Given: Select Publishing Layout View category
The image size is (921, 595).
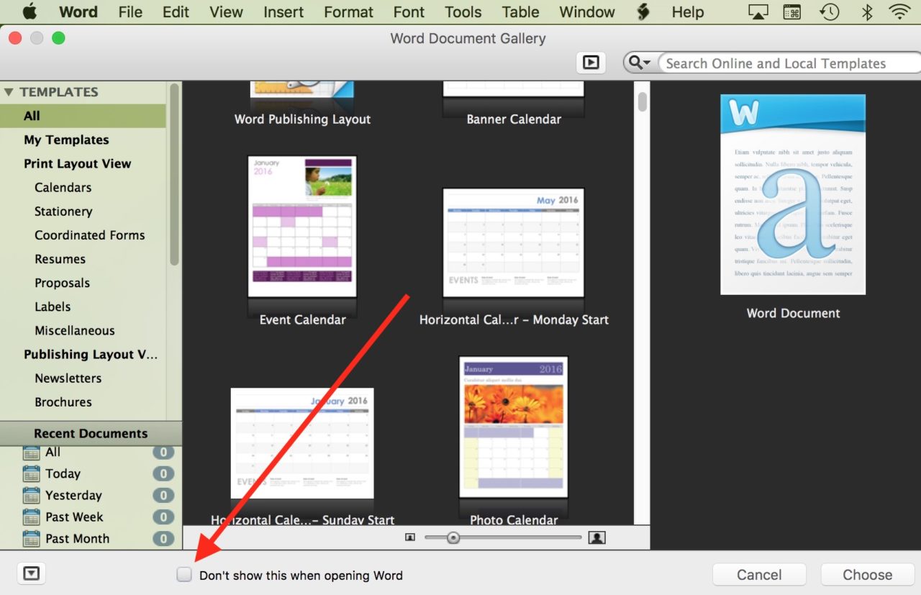Looking at the screenshot, I should tap(91, 353).
